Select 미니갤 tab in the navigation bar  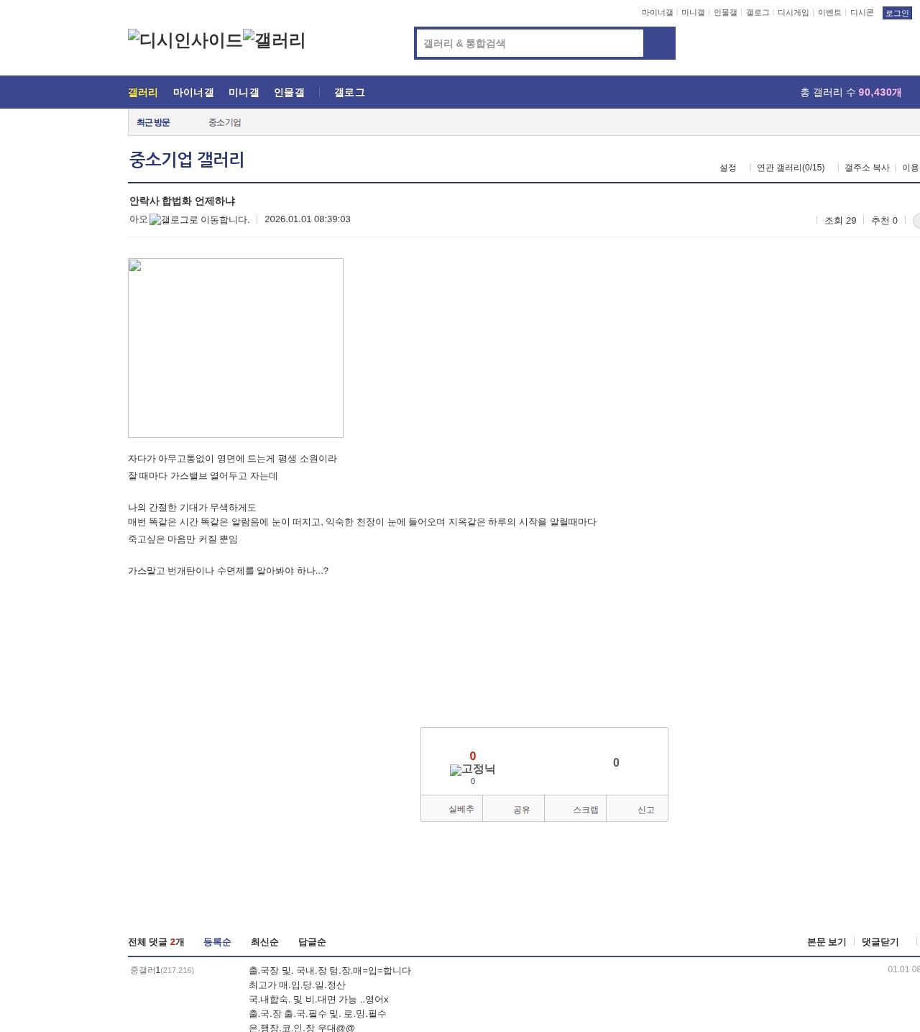[x=244, y=92]
